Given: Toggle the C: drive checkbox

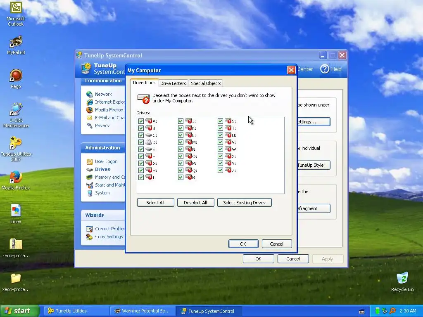Looking at the screenshot, I should [141, 135].
